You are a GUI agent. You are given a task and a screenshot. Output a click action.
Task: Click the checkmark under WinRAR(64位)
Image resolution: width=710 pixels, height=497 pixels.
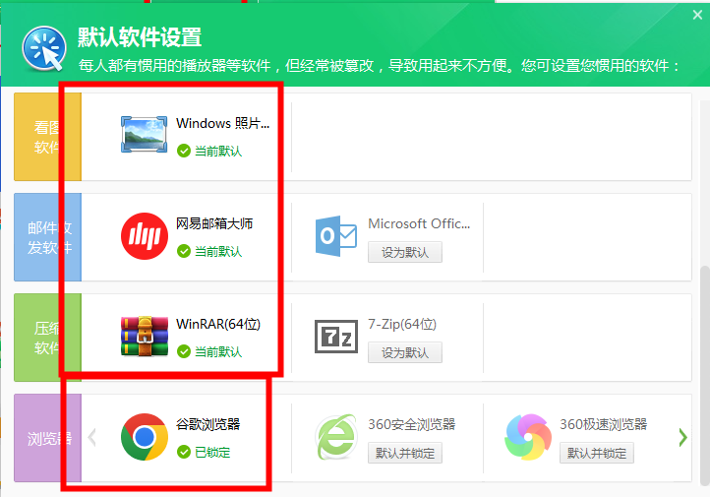coord(183,351)
